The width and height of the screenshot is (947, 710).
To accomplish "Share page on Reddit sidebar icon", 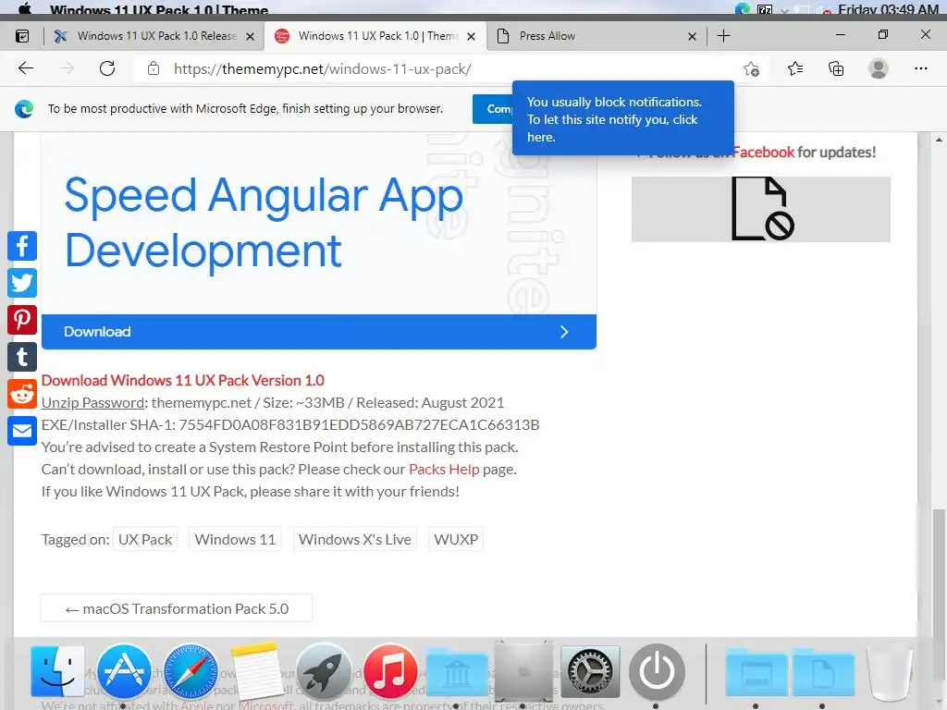I will [x=22, y=394].
